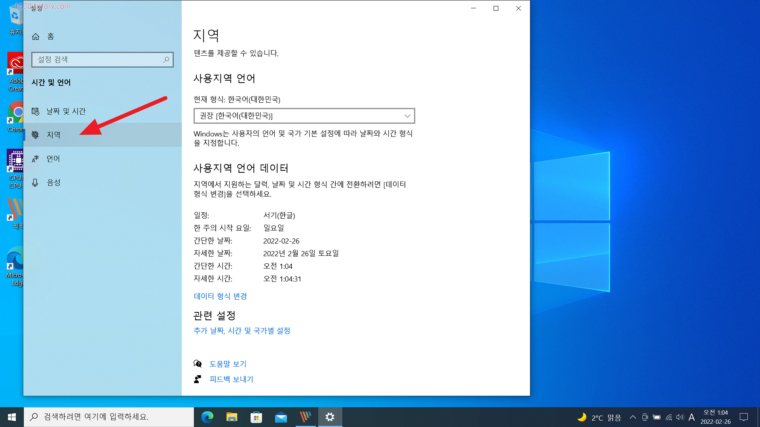760x427 pixels.
Task: Click the Home (홈) house icon
Action: pyautogui.click(x=36, y=36)
